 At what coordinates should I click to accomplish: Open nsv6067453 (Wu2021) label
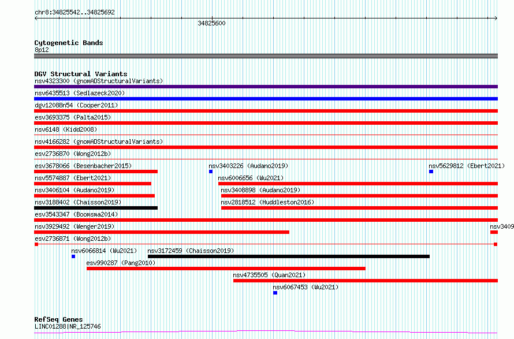click(306, 287)
